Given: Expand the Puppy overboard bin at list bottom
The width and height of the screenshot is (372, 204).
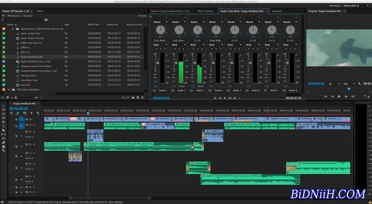Looking at the screenshot, I should (x=9, y=90).
